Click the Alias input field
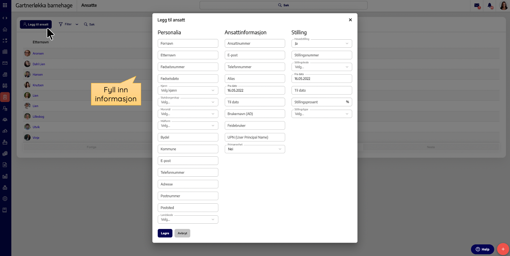Screen dimensions: 510x256 (255, 78)
